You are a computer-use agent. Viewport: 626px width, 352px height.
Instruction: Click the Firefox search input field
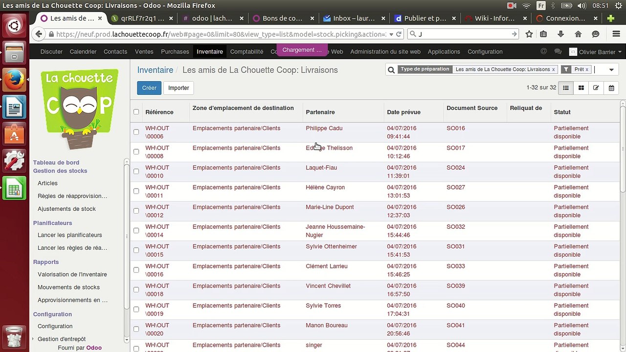(463, 34)
